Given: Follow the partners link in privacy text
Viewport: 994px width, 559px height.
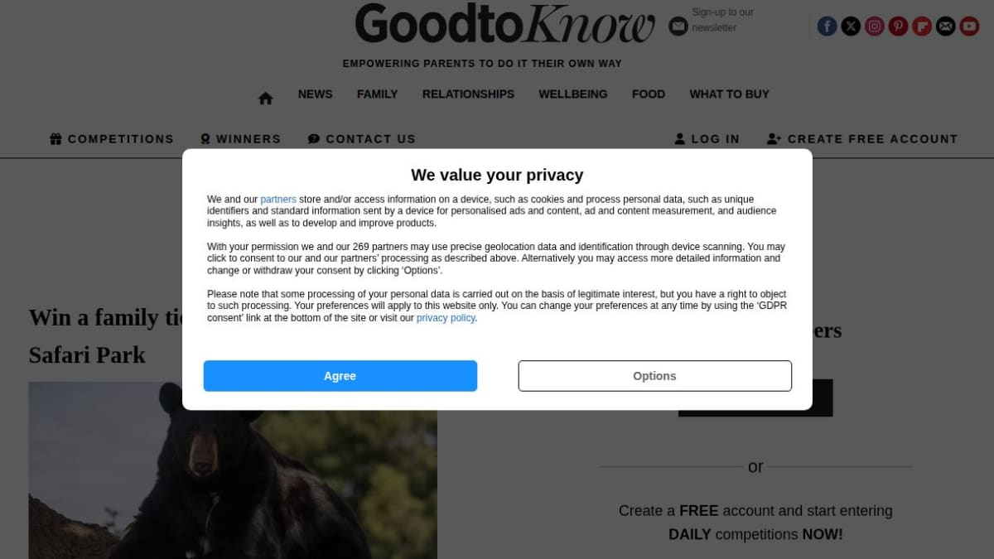Looking at the screenshot, I should (x=278, y=200).
